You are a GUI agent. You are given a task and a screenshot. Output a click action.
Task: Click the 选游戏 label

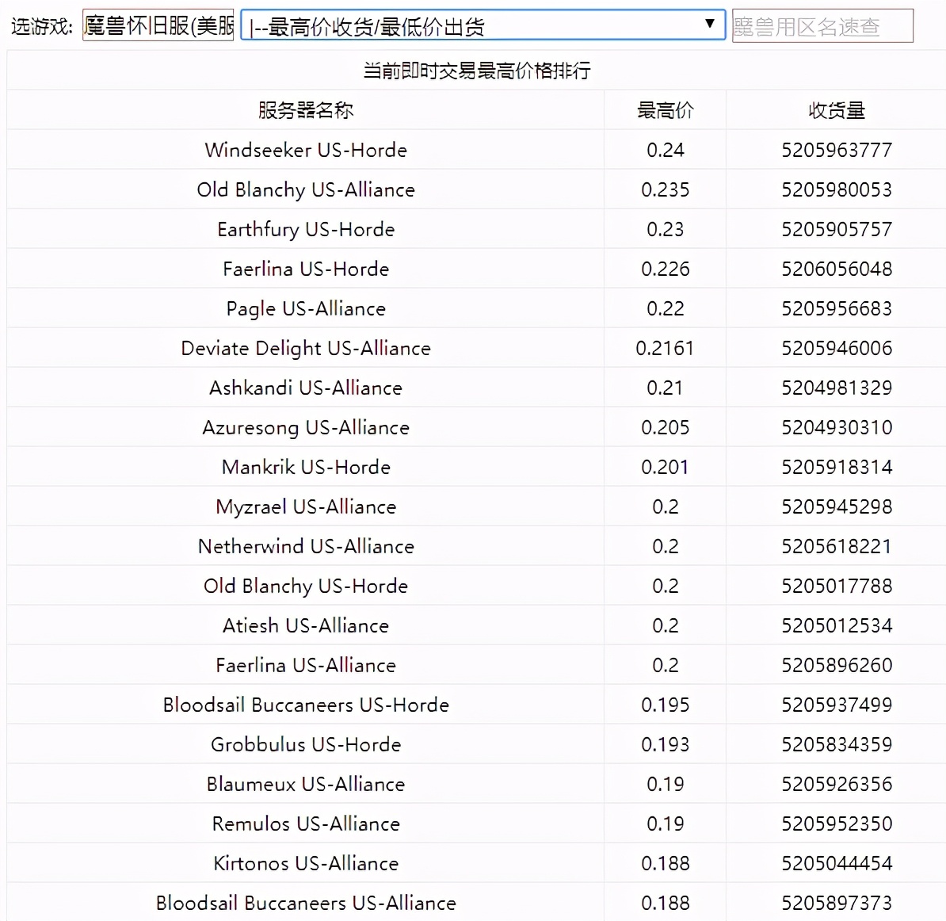(38, 25)
